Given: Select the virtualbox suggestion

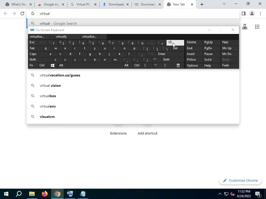Looking at the screenshot, I should pyautogui.click(x=133, y=96).
